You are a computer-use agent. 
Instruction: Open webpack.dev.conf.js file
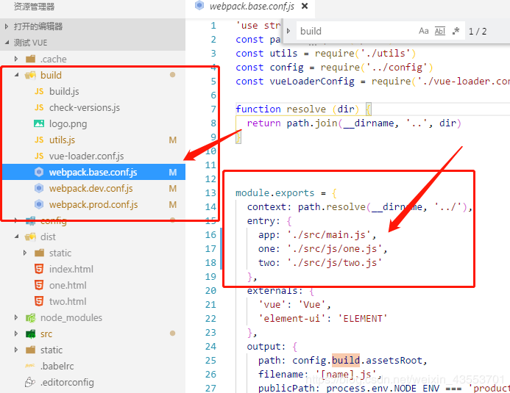(91, 189)
